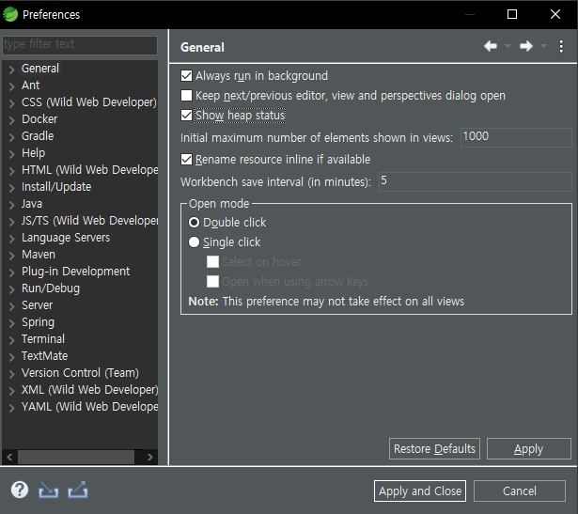This screenshot has height=514, width=578.
Task: Click the back navigation arrow icon
Action: tap(491, 46)
